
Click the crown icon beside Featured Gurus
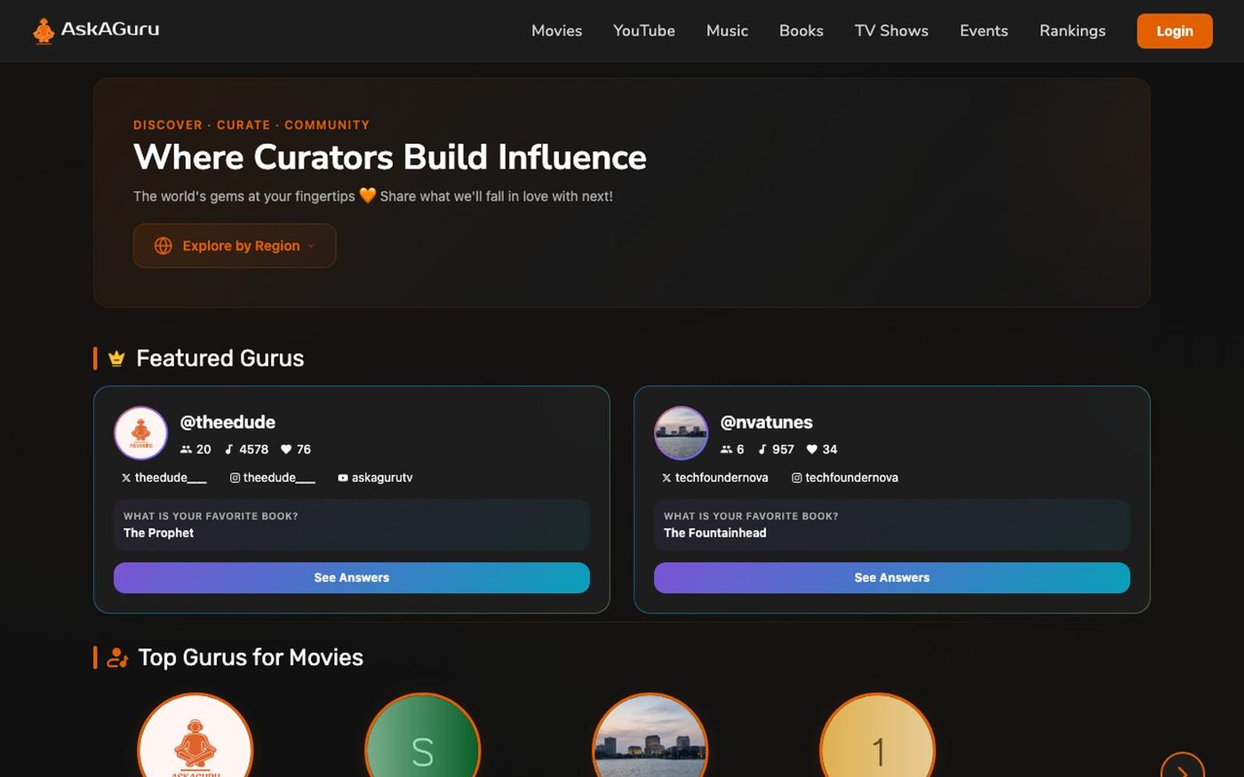[116, 359]
